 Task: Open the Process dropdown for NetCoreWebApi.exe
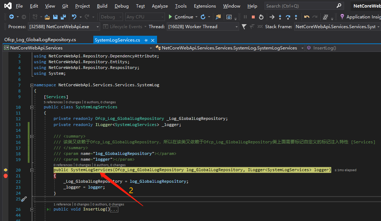pos(98,27)
